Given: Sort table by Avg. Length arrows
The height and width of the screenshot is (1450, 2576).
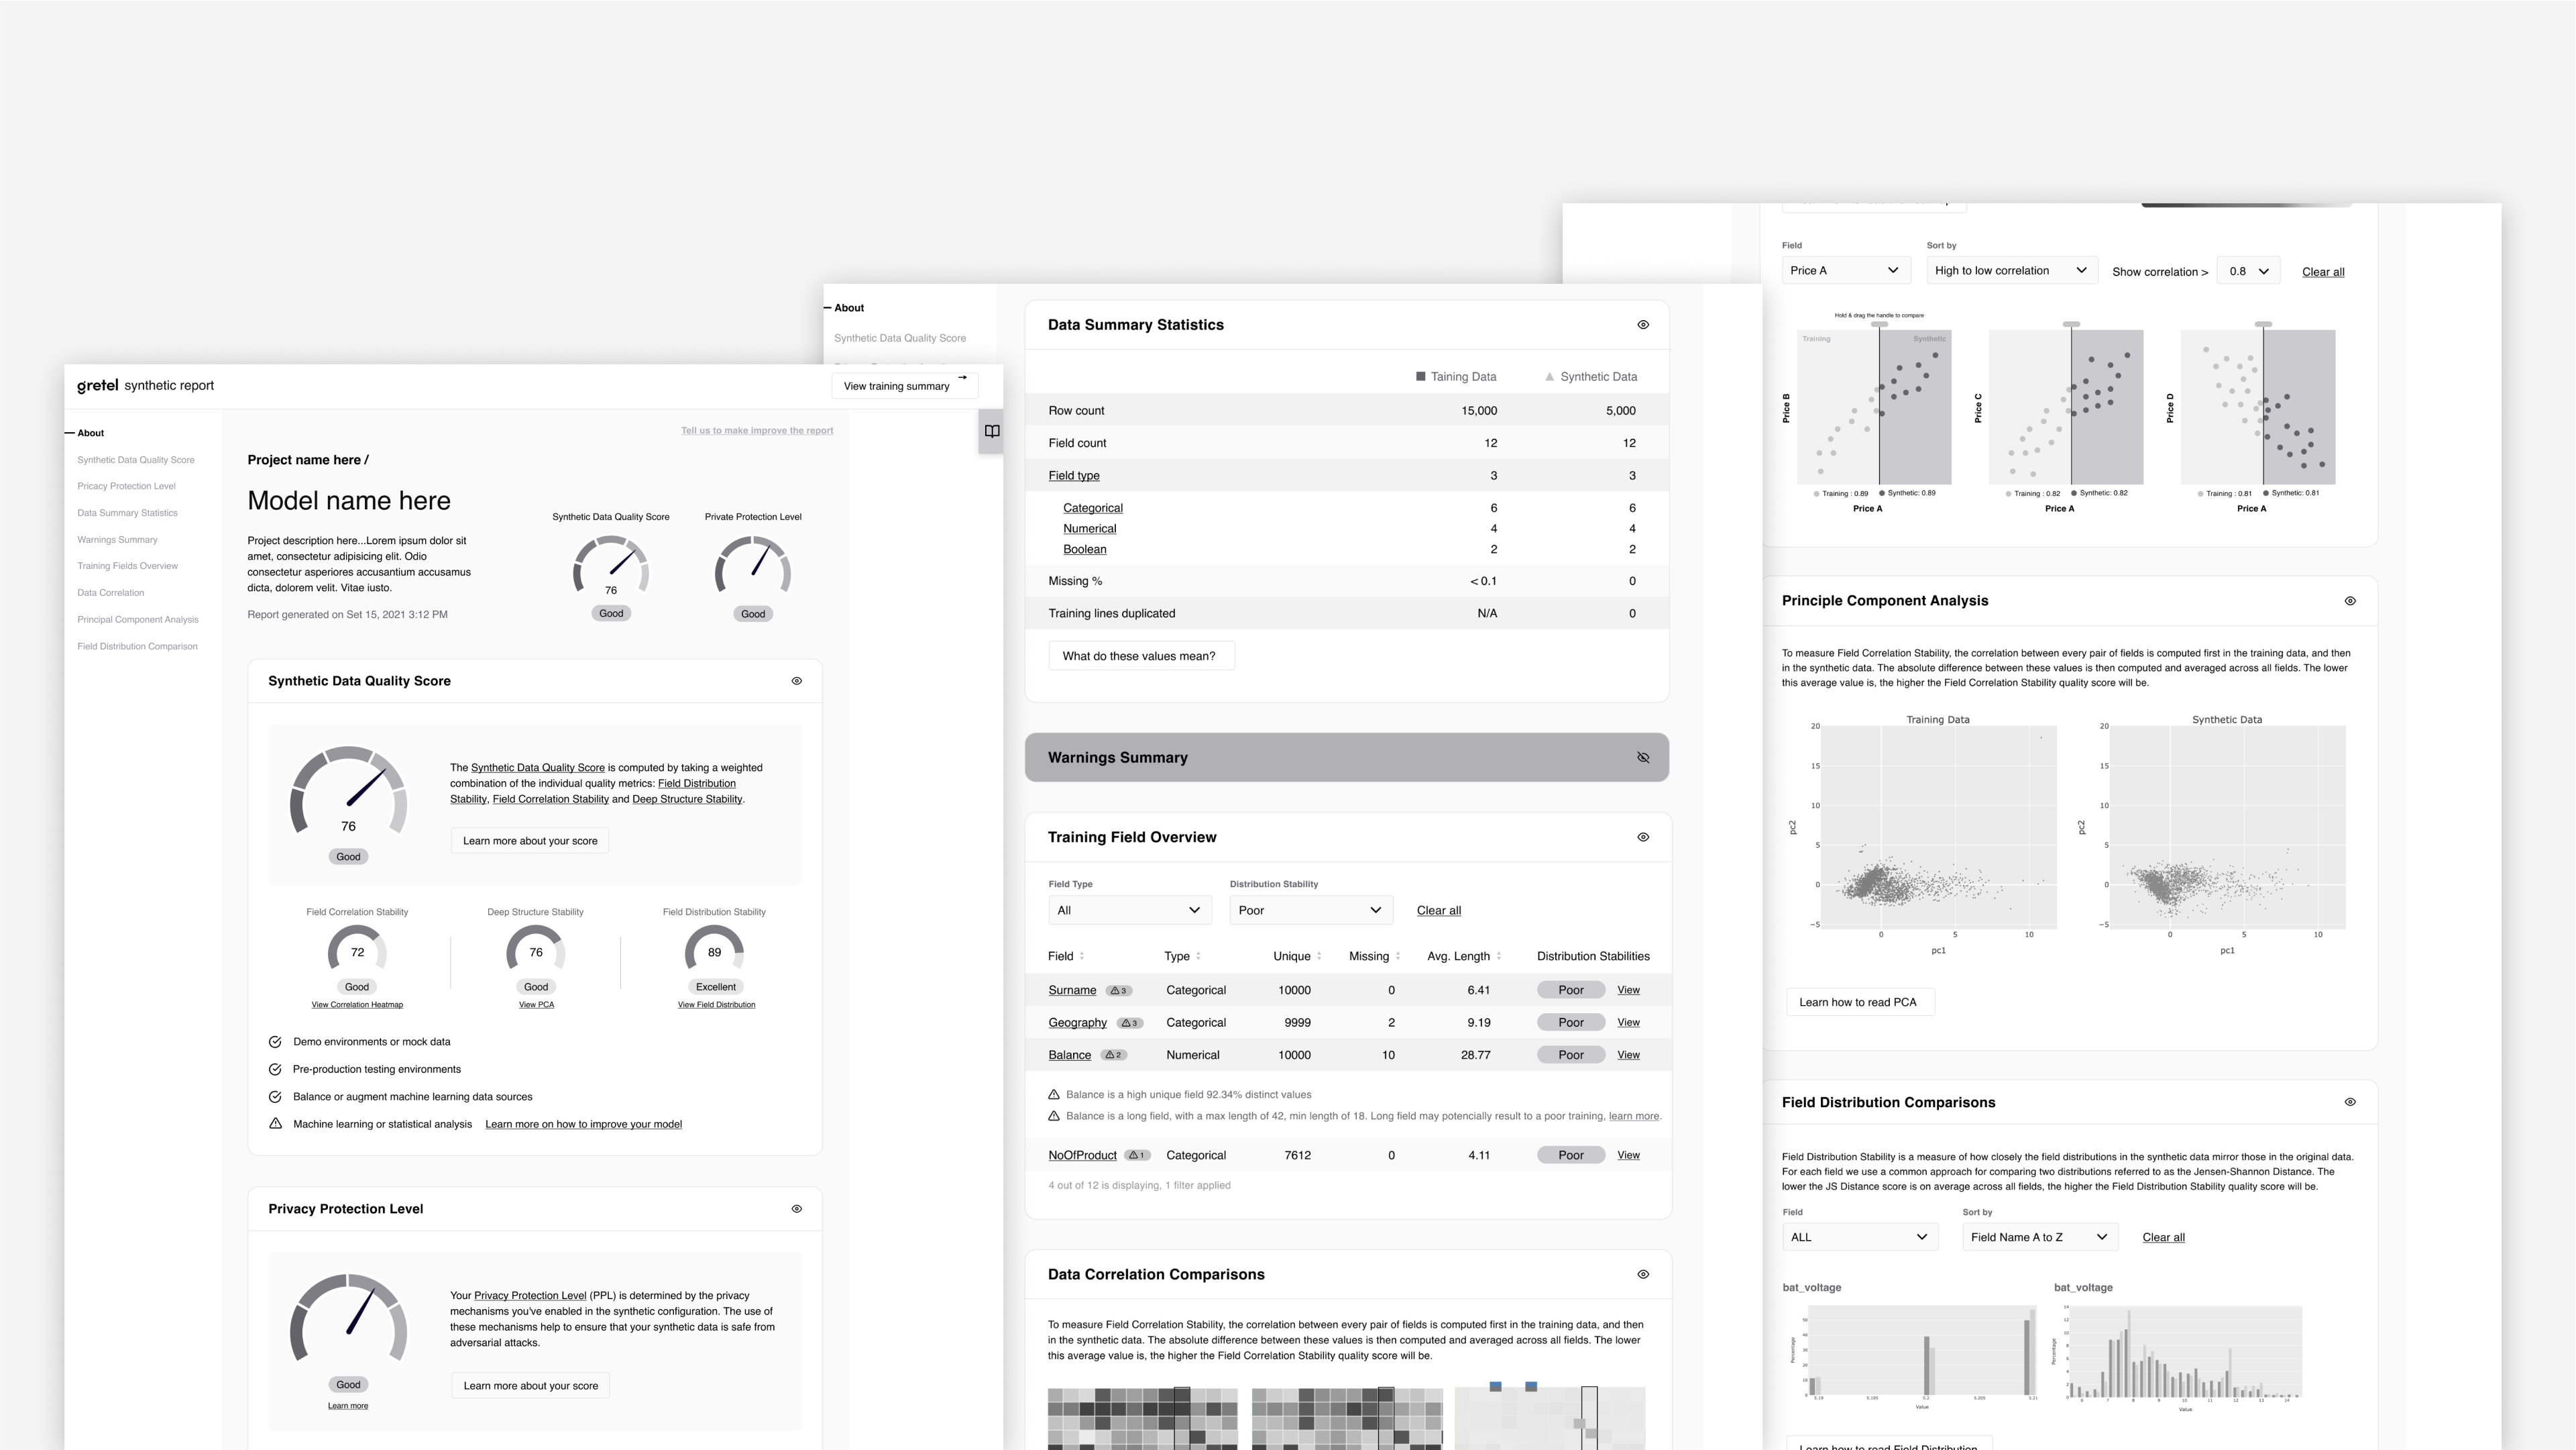Looking at the screenshot, I should (x=1498, y=957).
